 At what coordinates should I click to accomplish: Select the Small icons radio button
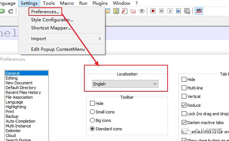[x=92, y=112]
